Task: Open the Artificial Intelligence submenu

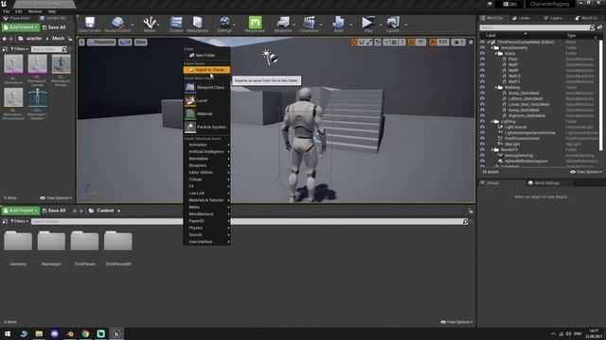Action: pos(206,151)
